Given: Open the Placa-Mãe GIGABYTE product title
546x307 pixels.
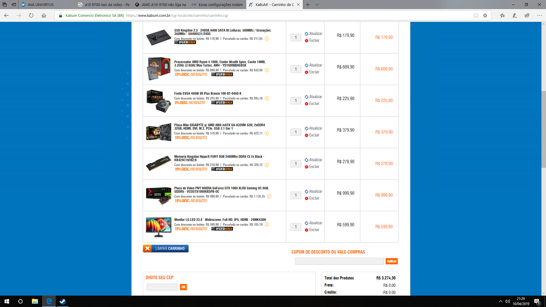Looking at the screenshot, I should pos(220,127).
